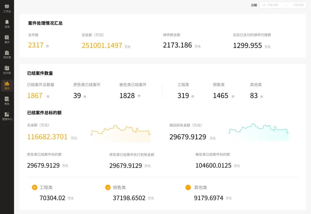The image size is (311, 214).
Task: Go to 案件 cases icon
Action: (x=7, y=37)
